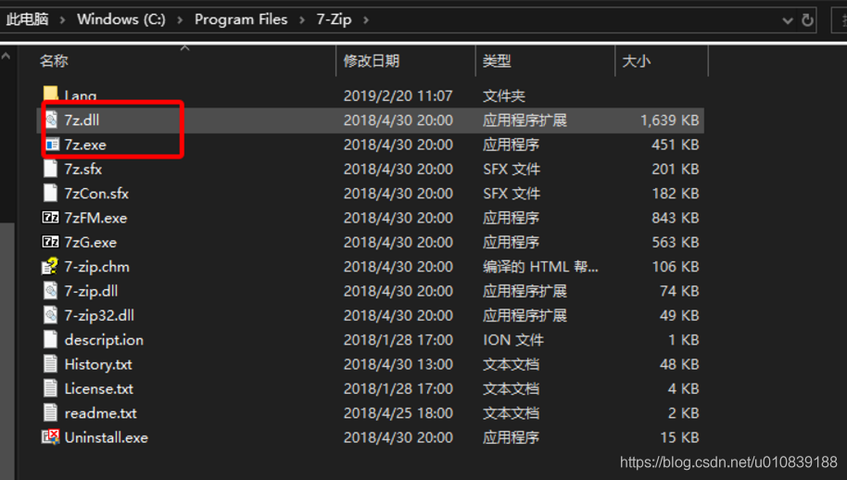Click the 文件夹 type cell
Viewport: 847px width, 480px height.
click(503, 95)
